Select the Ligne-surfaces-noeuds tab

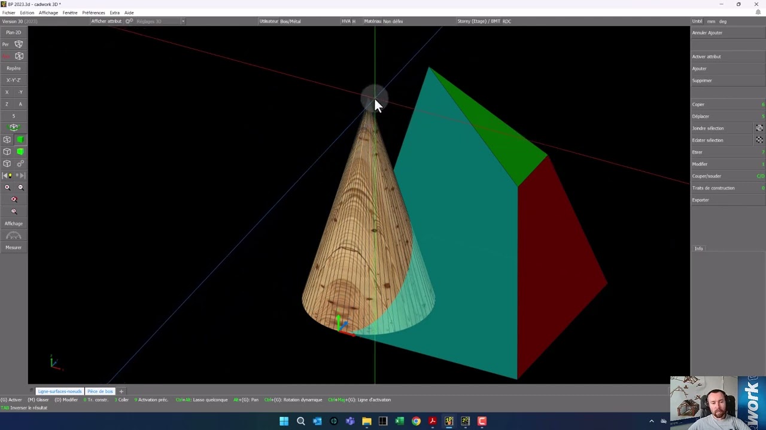[x=59, y=391]
